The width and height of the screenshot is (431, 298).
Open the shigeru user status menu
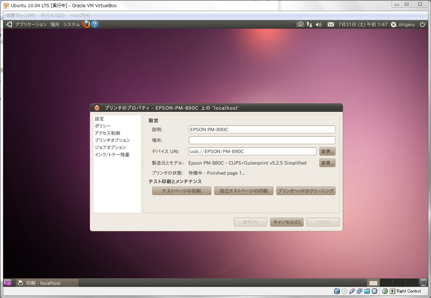pyautogui.click(x=403, y=24)
